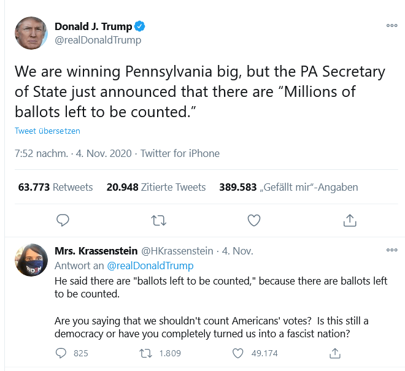Click the reply icon under the main tweet
The height and width of the screenshot is (371, 405).
(x=63, y=220)
